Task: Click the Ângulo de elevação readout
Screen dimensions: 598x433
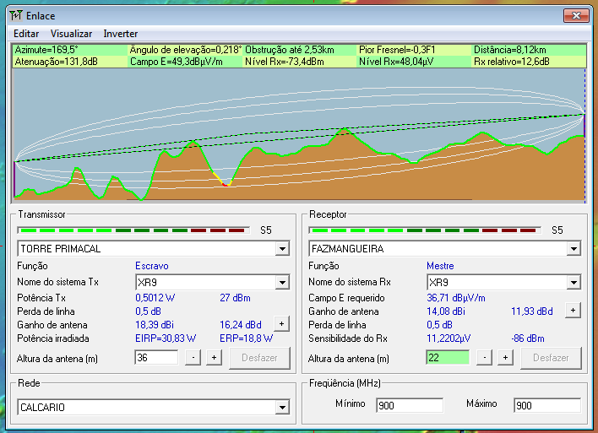Action: click(185, 50)
